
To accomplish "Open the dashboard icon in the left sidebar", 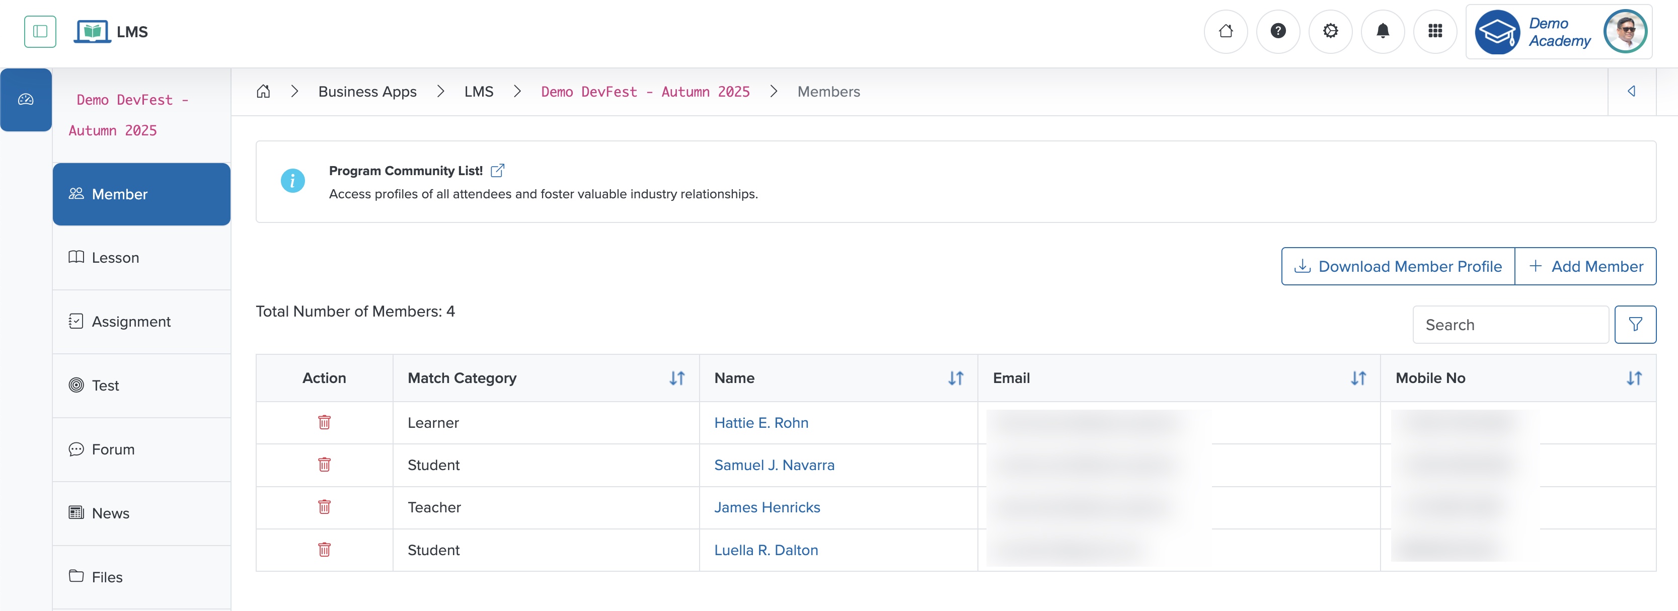I will [x=26, y=100].
